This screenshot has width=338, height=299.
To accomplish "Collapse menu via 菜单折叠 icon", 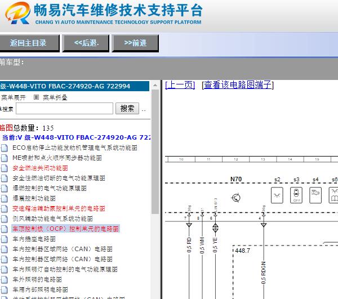I will click(x=36, y=97).
